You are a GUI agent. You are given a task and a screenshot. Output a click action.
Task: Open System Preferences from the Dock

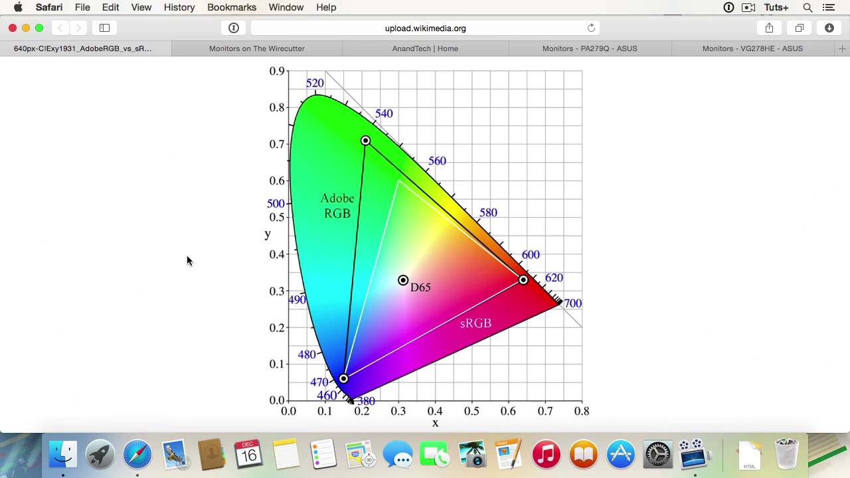point(658,455)
